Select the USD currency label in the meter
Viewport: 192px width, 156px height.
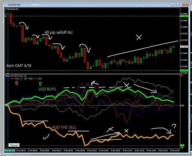pyautogui.click(x=40, y=78)
